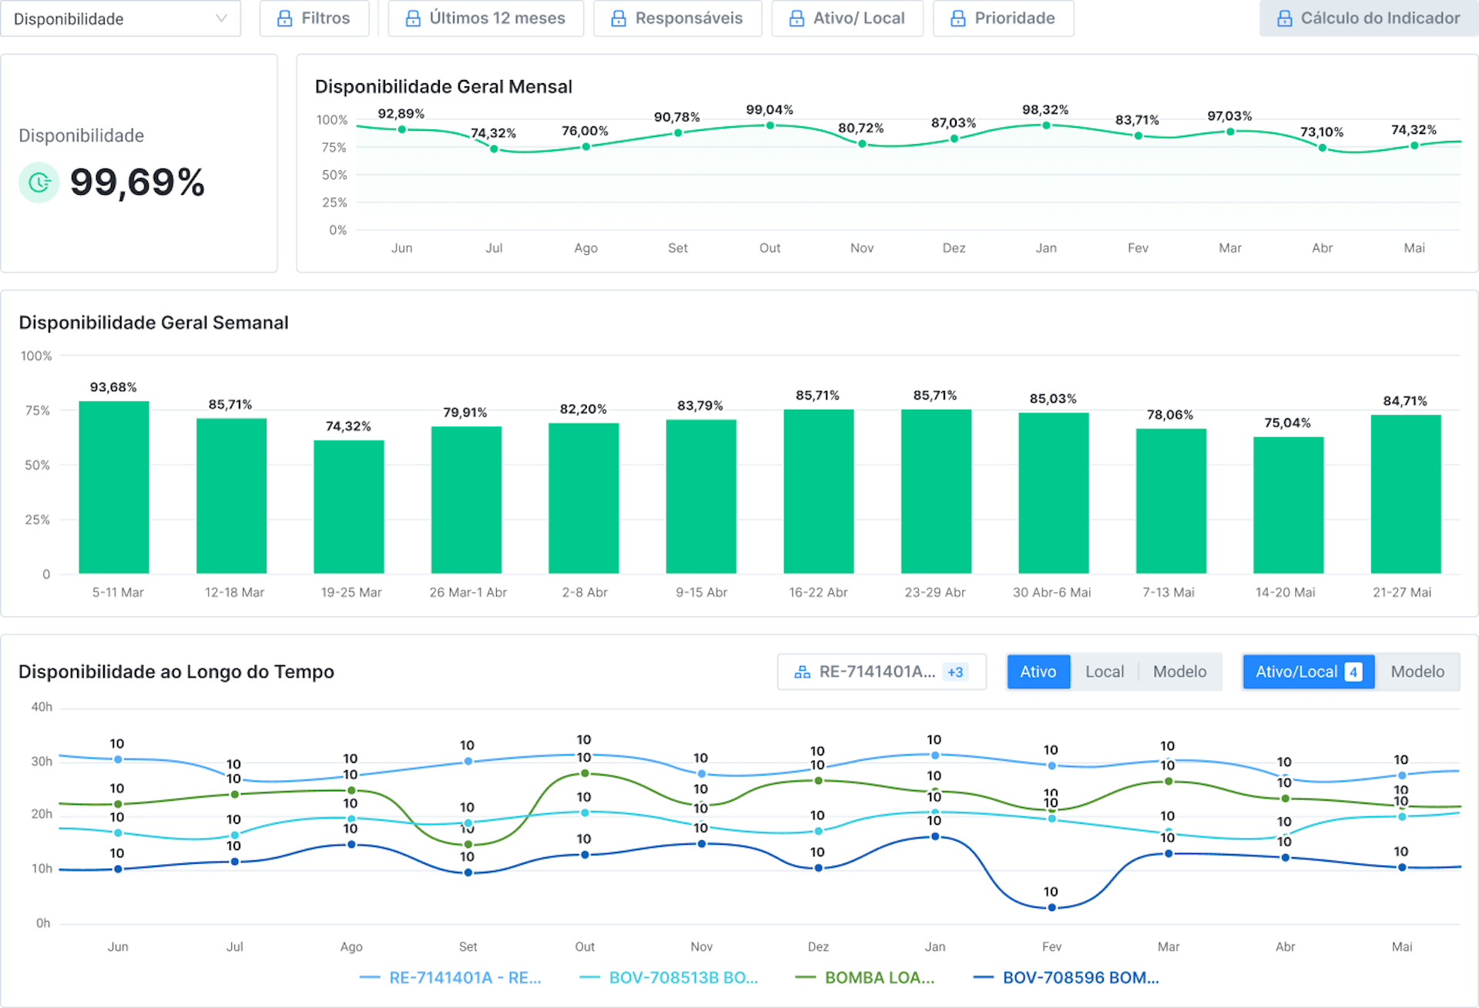
Task: Click the lock icon beside Ativo/ Local
Action: pos(797,18)
